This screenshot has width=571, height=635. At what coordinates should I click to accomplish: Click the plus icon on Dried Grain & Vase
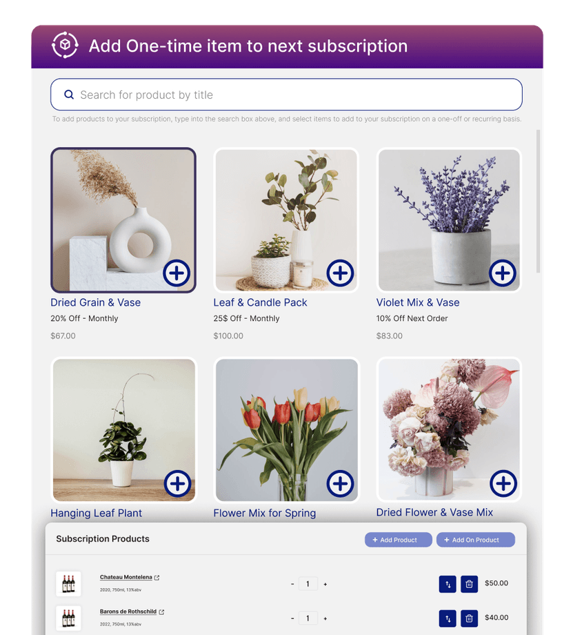[x=176, y=273]
